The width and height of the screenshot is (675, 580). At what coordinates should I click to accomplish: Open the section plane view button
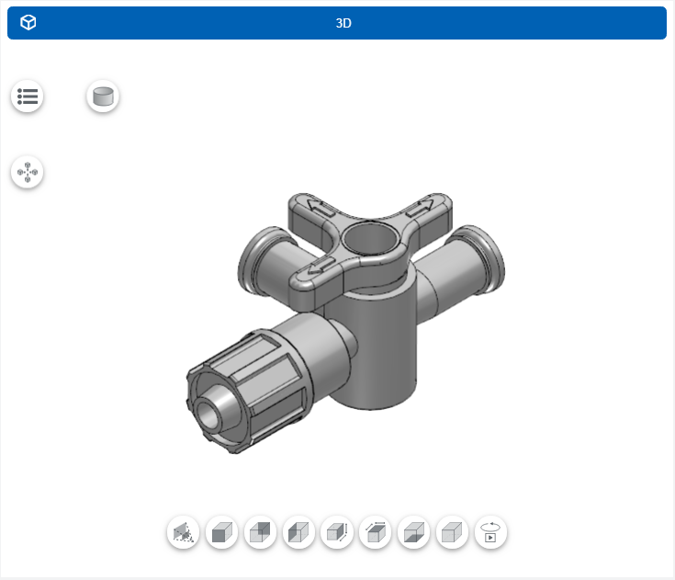(184, 532)
